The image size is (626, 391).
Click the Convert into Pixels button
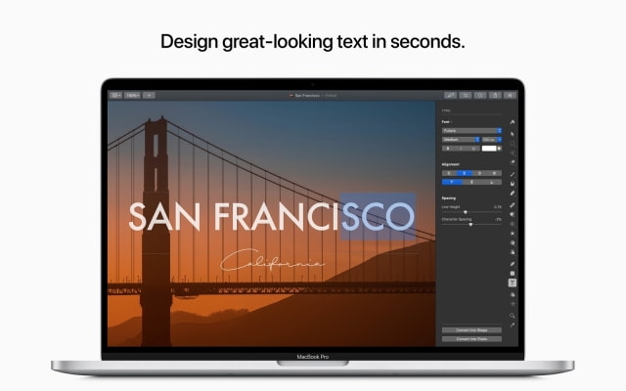(x=471, y=339)
